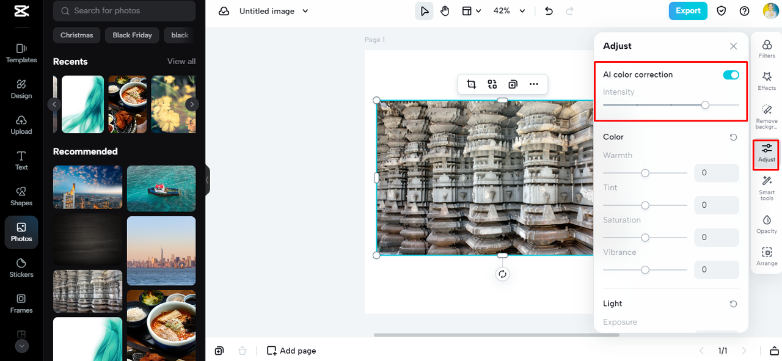Open the Design sidebar section
782x361 pixels.
click(x=21, y=89)
